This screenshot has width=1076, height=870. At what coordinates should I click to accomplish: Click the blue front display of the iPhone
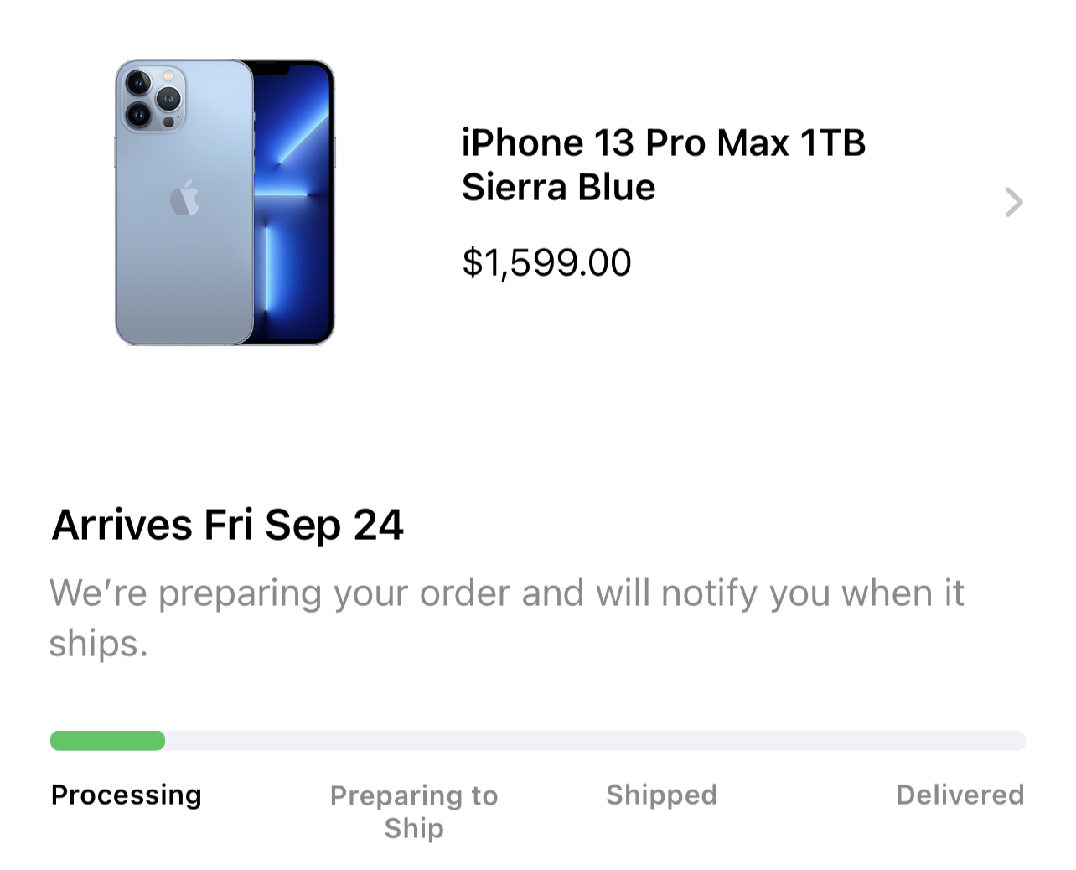(x=293, y=210)
